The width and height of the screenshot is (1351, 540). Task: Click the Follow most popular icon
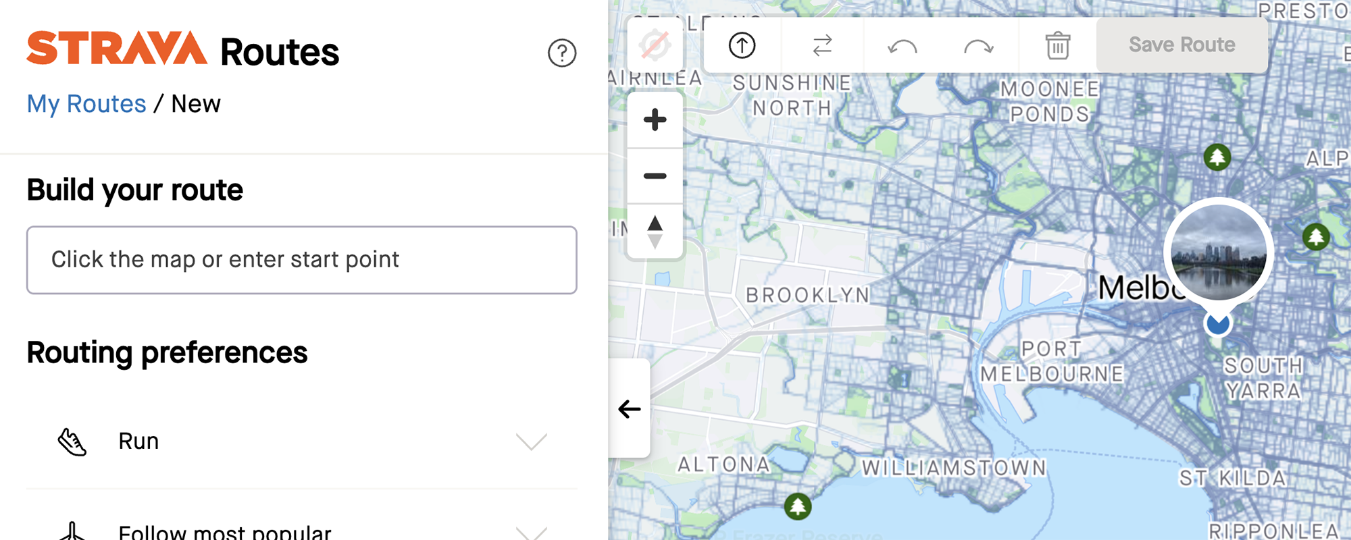coord(72,532)
